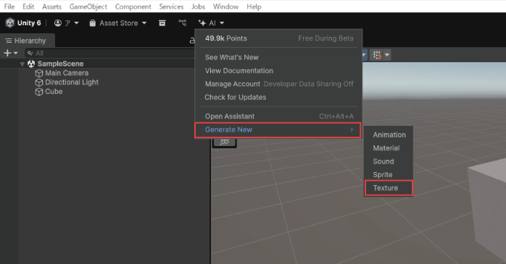Select Main Camera in the Hierarchy

click(x=67, y=73)
